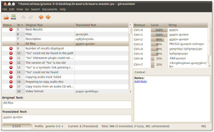
Task: Select the message row "Next Results"
Action: [x=65, y=29]
